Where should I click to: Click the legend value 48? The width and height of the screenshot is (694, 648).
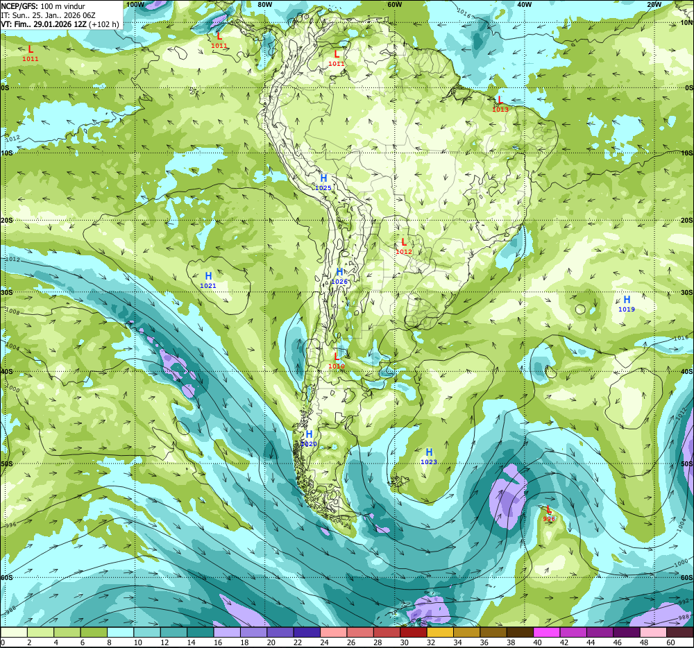point(645,642)
